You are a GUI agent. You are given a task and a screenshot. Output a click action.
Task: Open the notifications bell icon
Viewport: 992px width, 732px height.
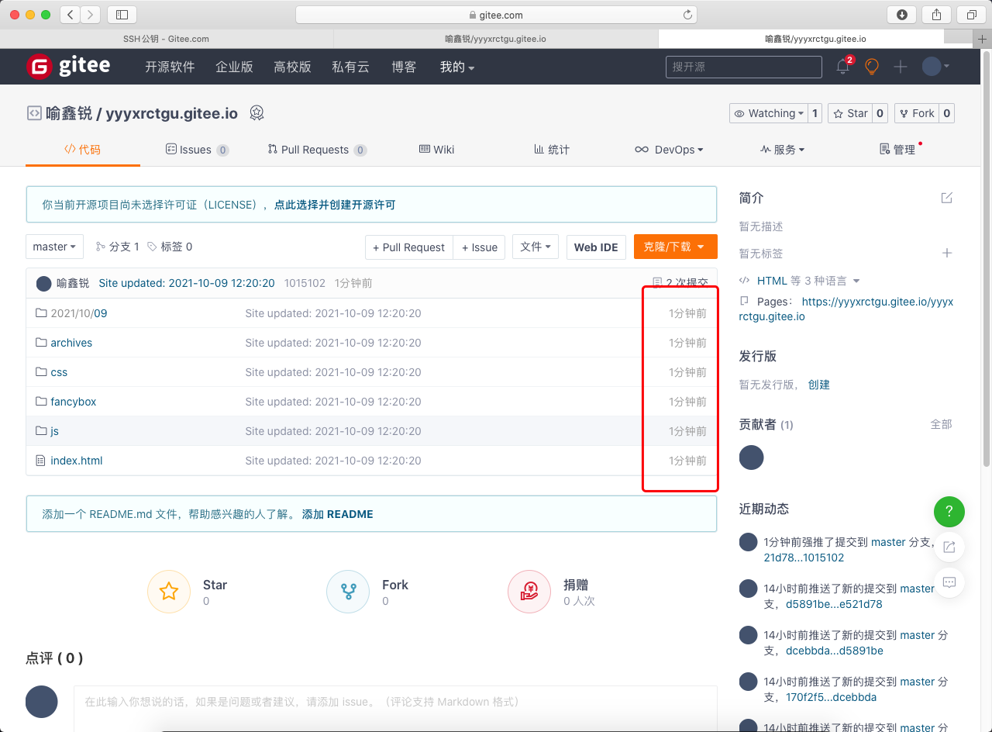[844, 67]
